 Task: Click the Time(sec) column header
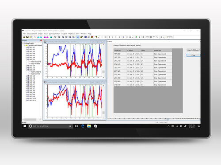pyautogui.click(x=120, y=50)
